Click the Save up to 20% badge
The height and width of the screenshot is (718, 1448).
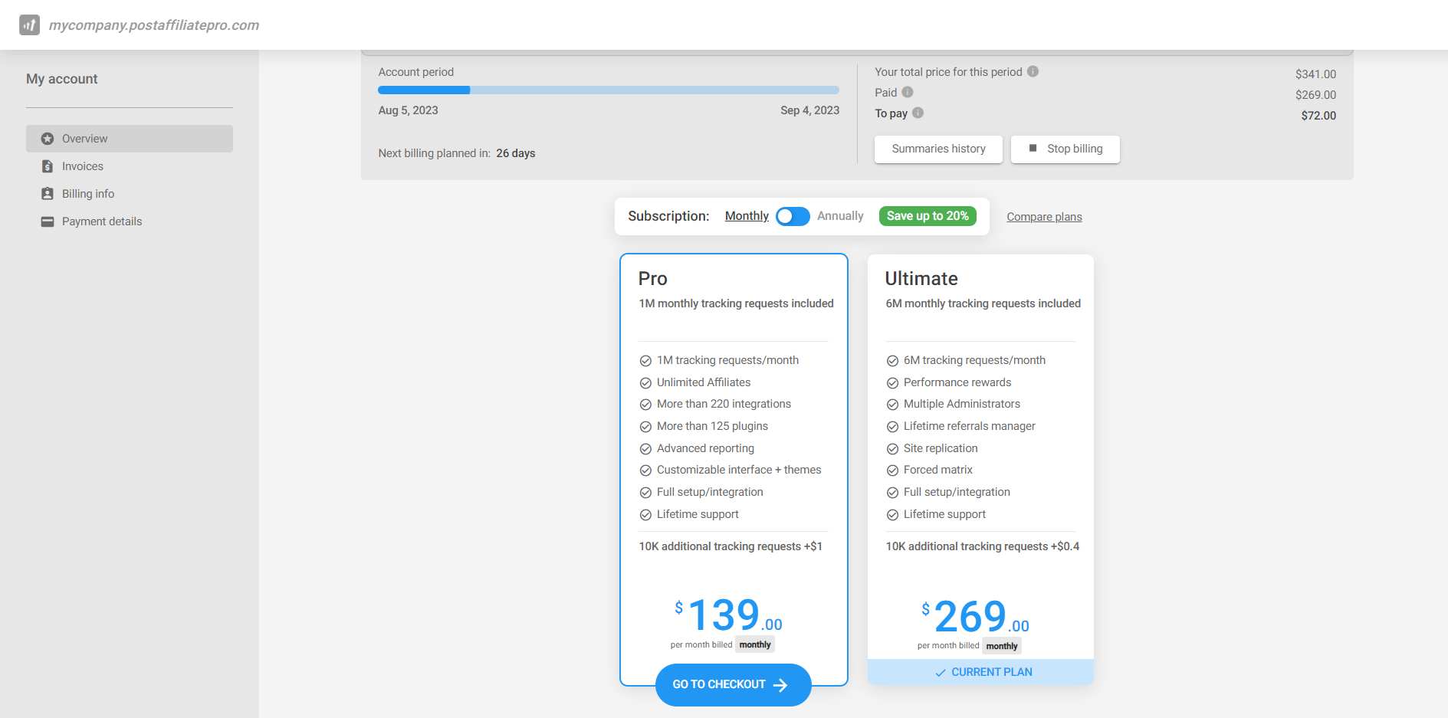[x=928, y=216]
